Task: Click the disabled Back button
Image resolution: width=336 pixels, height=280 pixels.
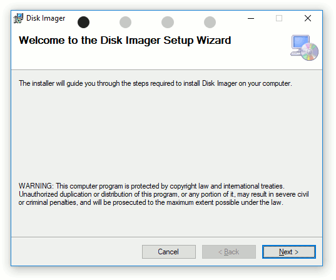Action: [x=229, y=252]
